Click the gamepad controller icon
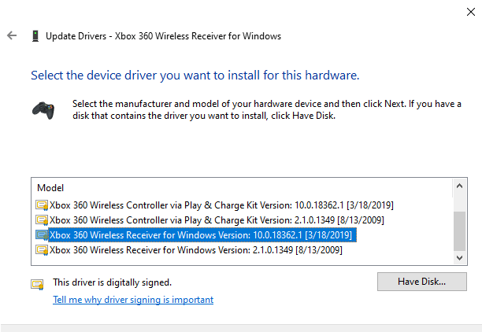 43,109
